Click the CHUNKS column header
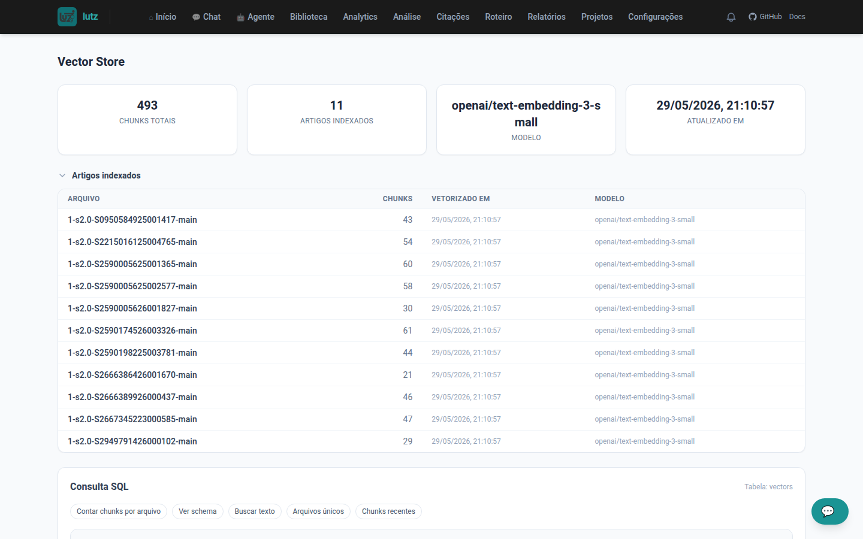The height and width of the screenshot is (539, 863). [397, 199]
